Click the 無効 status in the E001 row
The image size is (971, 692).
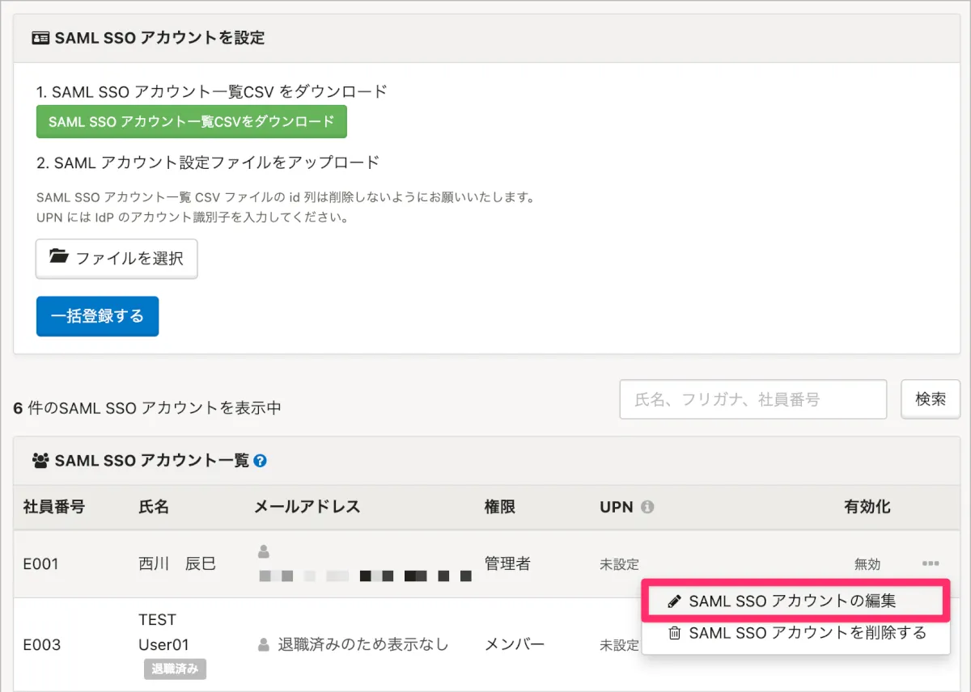click(x=867, y=564)
